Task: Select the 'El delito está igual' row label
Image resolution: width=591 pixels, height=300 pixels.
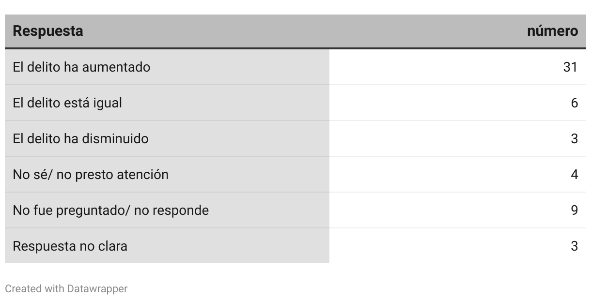Action: 67,103
